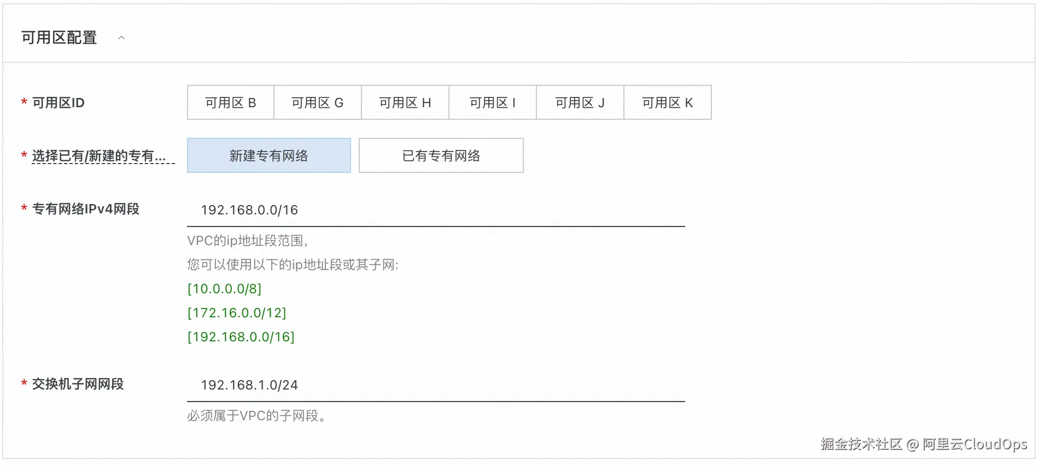This screenshot has height=465, width=1040.
Task: Click the green [192.168.0.0/16] suggestion
Action: coord(241,337)
